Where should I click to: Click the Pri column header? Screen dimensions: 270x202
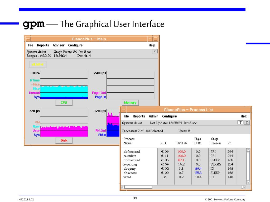(x=229, y=143)
